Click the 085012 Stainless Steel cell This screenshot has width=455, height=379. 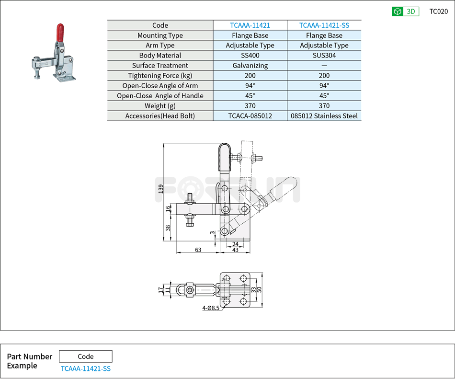[x=324, y=115]
